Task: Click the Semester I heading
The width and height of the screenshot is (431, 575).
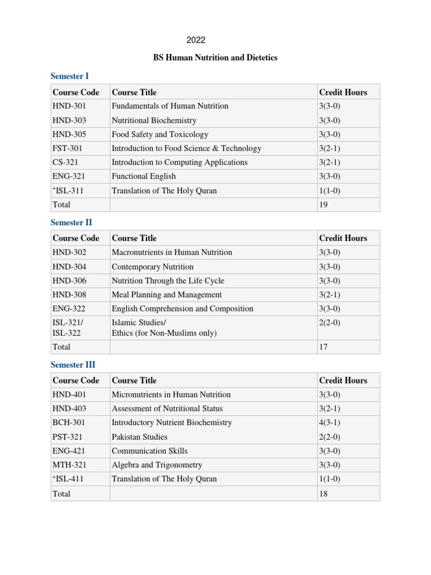Action: (70, 76)
